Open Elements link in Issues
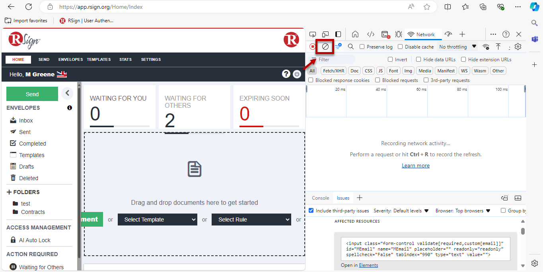Image resolution: width=543 pixels, height=272 pixels. (368, 265)
